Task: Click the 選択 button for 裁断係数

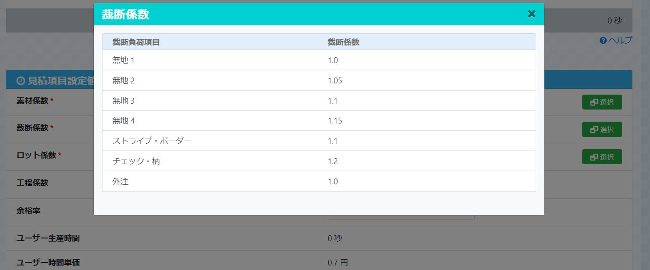Action: pyautogui.click(x=602, y=129)
